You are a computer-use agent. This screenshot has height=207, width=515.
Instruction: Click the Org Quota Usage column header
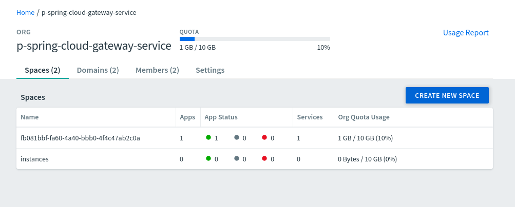[x=364, y=117]
